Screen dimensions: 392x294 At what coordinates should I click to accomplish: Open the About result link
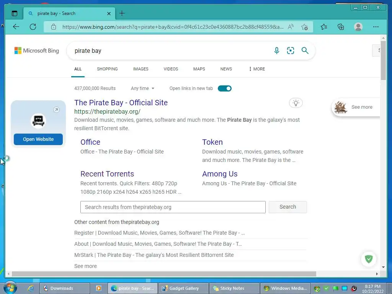158,244
